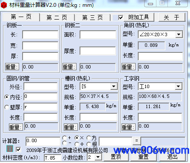Viewport: 190px width, 163px height.
Task: Focus the 工字钢 长度 input field
Action: 160,117
